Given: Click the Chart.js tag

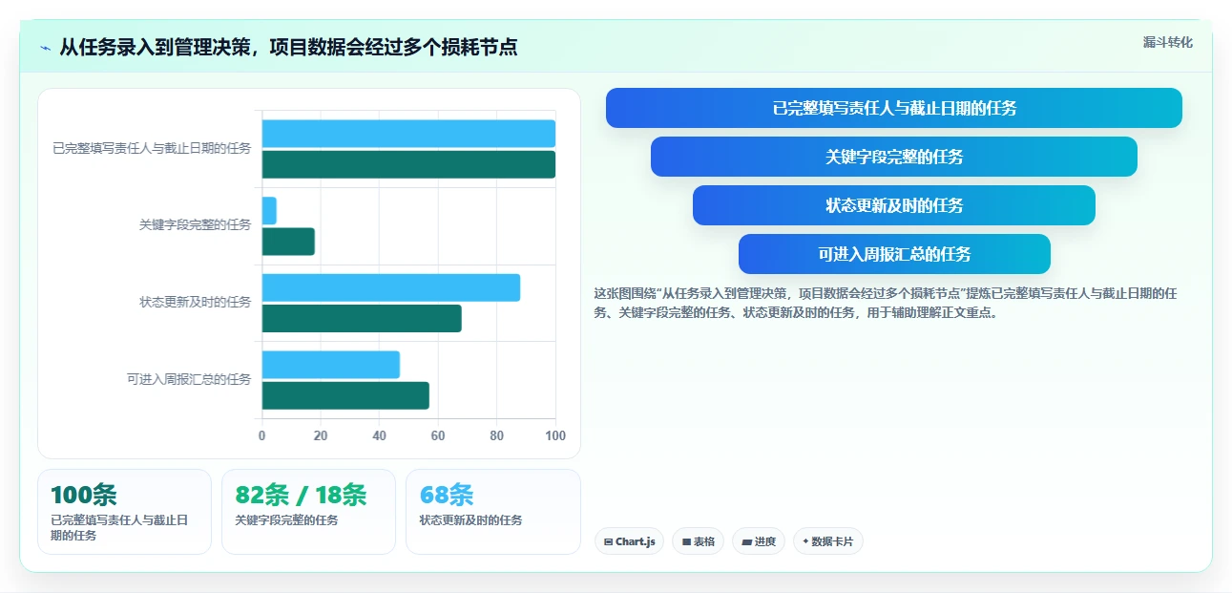Looking at the screenshot, I should [x=629, y=541].
